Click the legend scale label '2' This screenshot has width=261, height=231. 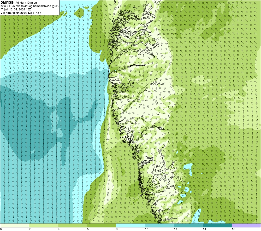point(30,229)
